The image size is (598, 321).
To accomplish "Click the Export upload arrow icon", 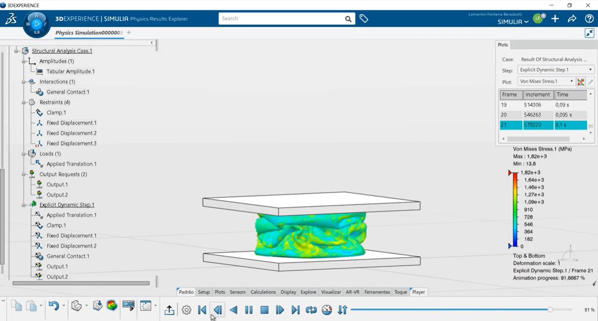I will pos(169,310).
